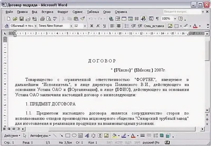
Task: Insert picture icon on the formatting toolbar
Action: click(170, 26)
